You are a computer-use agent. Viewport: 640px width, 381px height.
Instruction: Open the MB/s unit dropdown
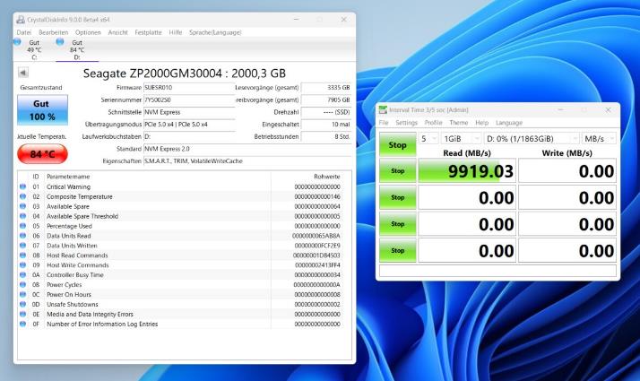(x=599, y=139)
